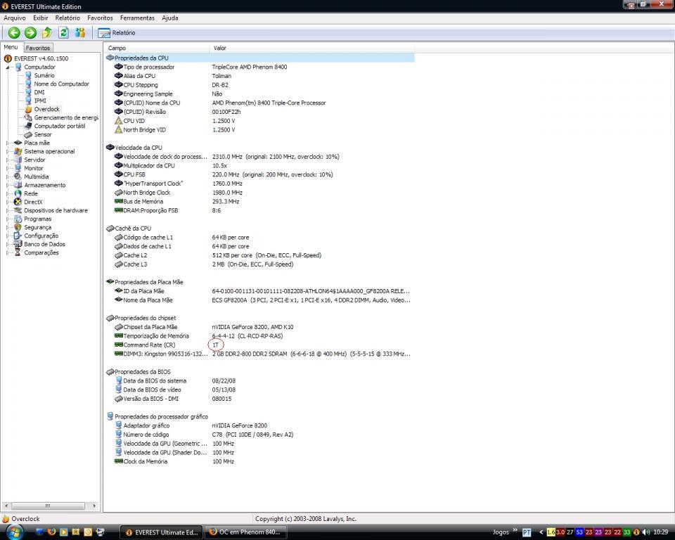Screen dimensions: 675x540
Task: Open the Relatório menu in the menu bar
Action: tap(67, 18)
